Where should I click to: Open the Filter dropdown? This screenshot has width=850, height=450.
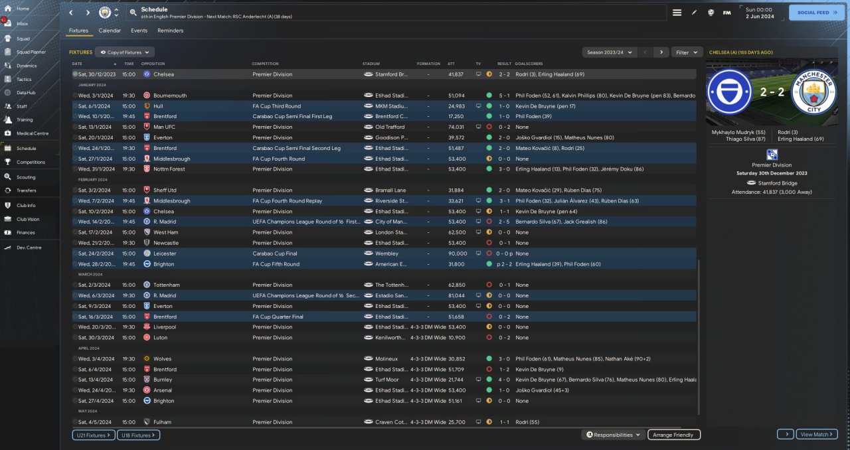tap(687, 52)
